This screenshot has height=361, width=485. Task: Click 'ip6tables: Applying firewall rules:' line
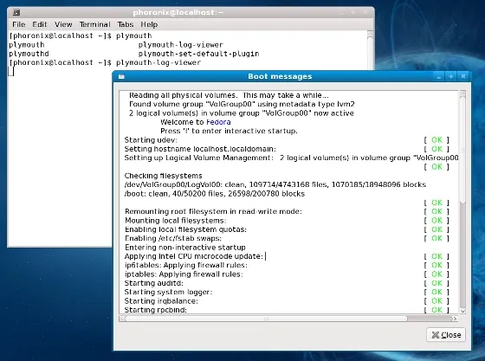click(x=186, y=265)
